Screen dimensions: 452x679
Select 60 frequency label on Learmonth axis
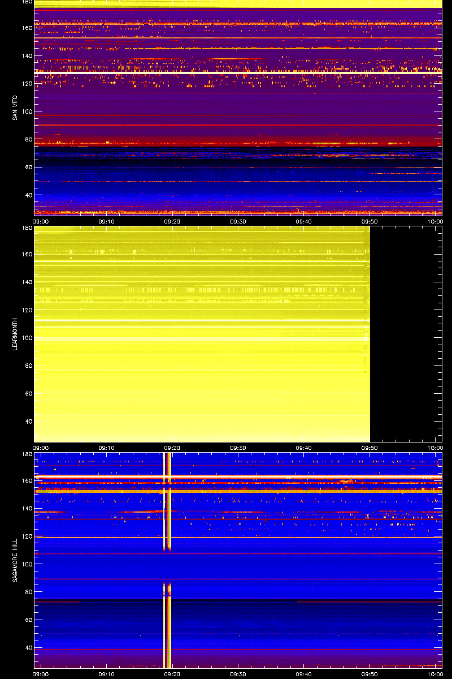[28, 393]
